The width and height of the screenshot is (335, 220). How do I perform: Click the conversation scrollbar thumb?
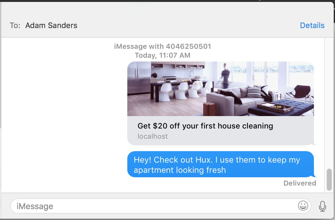coord(329,180)
